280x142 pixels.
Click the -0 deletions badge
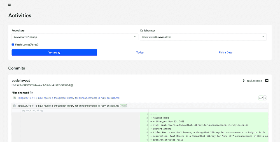pos(265,98)
